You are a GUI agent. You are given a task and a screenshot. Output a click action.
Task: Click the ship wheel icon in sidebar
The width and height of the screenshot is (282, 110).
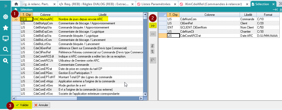[x=5, y=17]
